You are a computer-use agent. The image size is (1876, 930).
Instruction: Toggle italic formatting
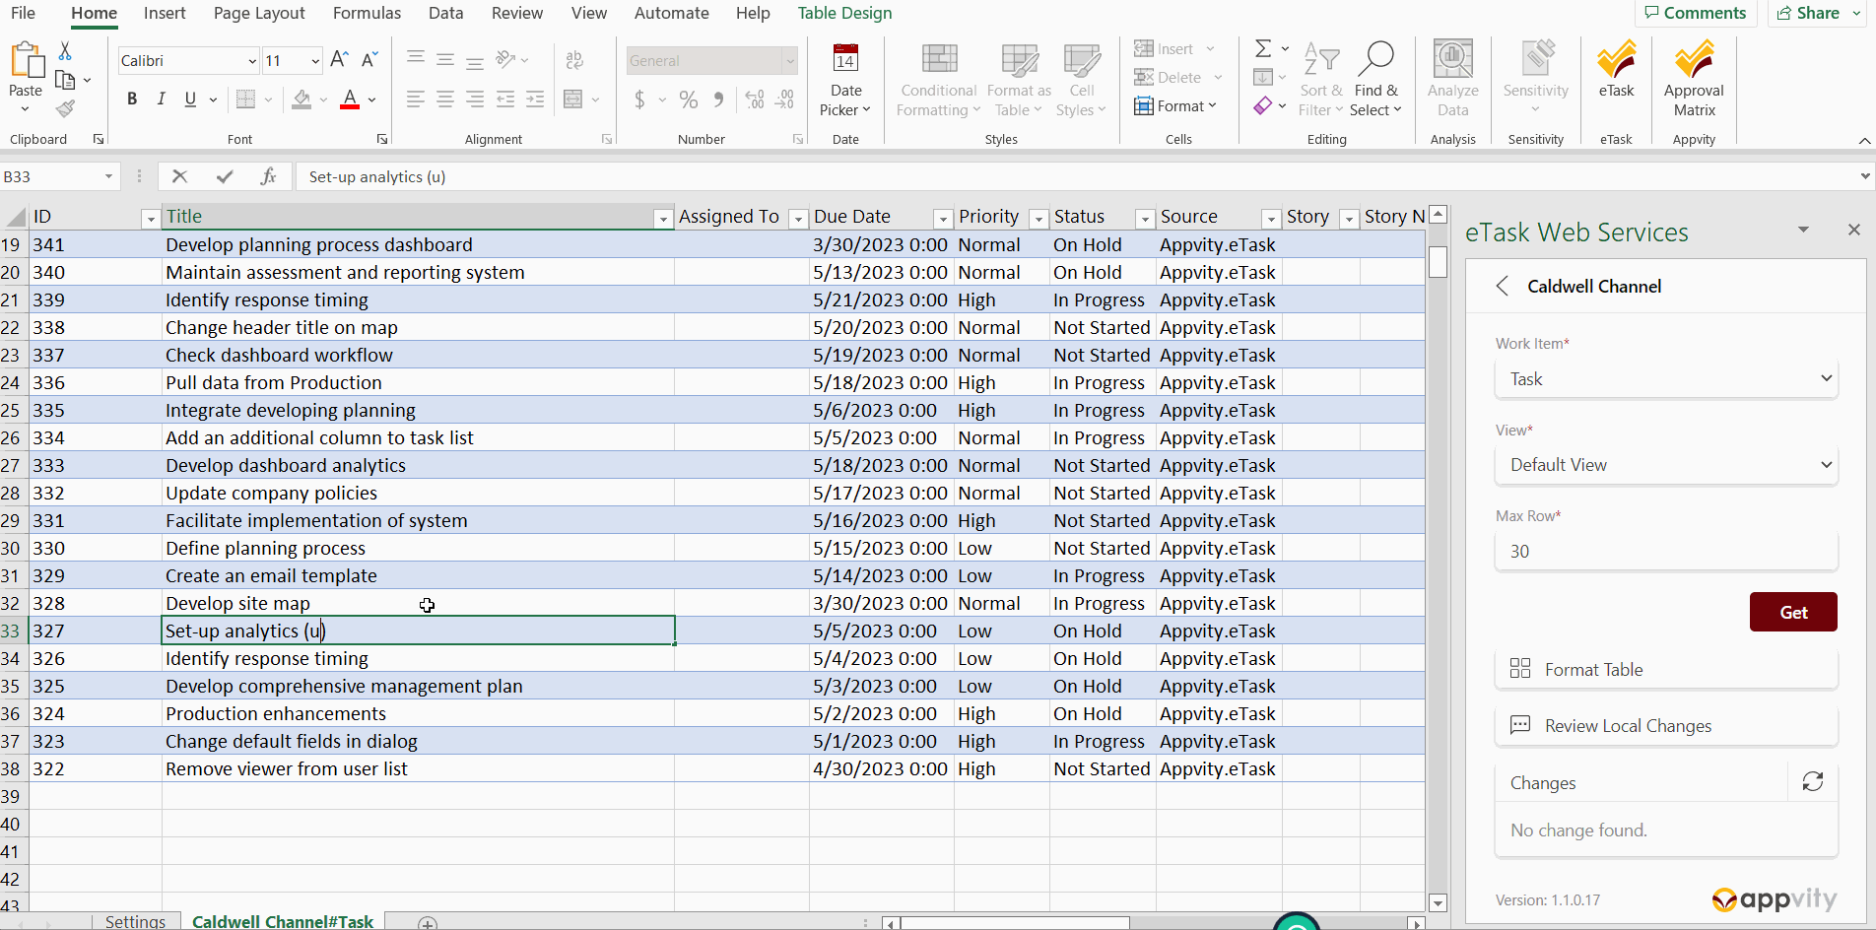pos(162,100)
